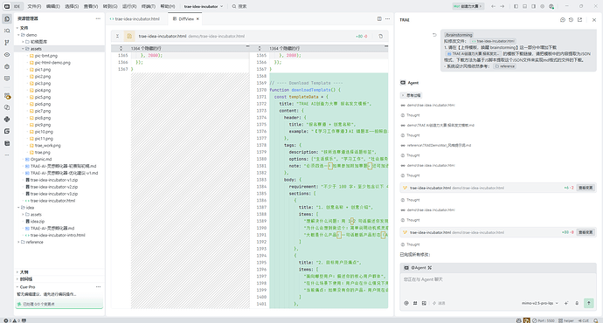Open trae-idea-incubator-intro.html in idea folder
The image size is (603, 323).
pos(58,235)
